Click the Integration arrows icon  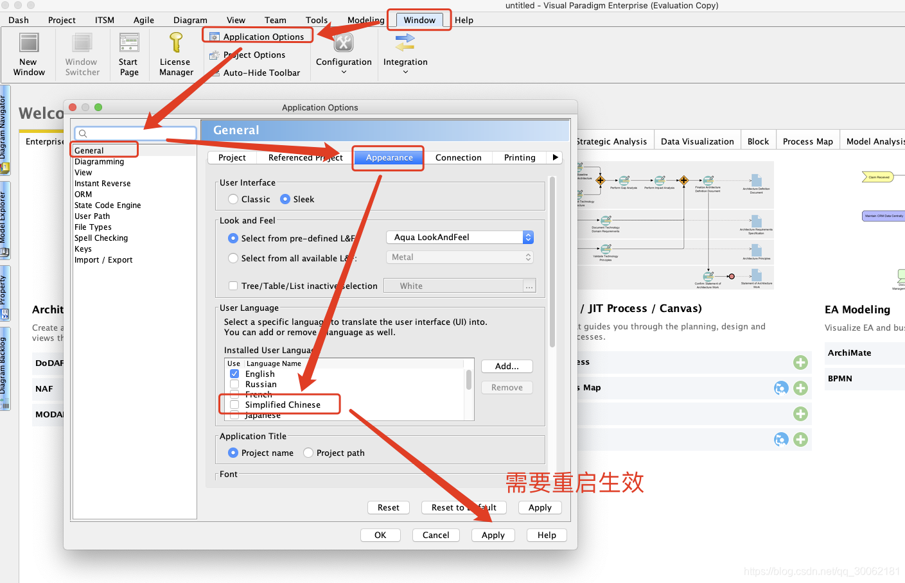pyautogui.click(x=405, y=43)
